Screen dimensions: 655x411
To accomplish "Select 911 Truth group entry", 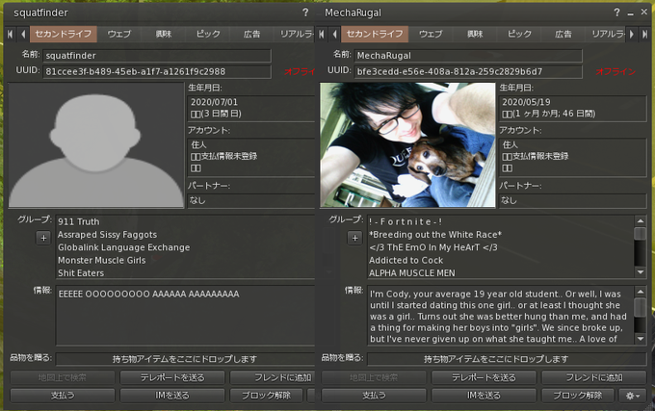I will [x=79, y=221].
